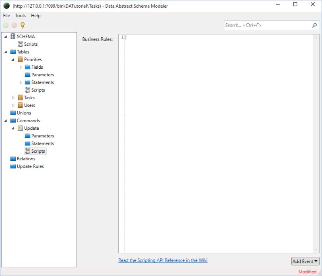Select the Tables label

point(23,52)
